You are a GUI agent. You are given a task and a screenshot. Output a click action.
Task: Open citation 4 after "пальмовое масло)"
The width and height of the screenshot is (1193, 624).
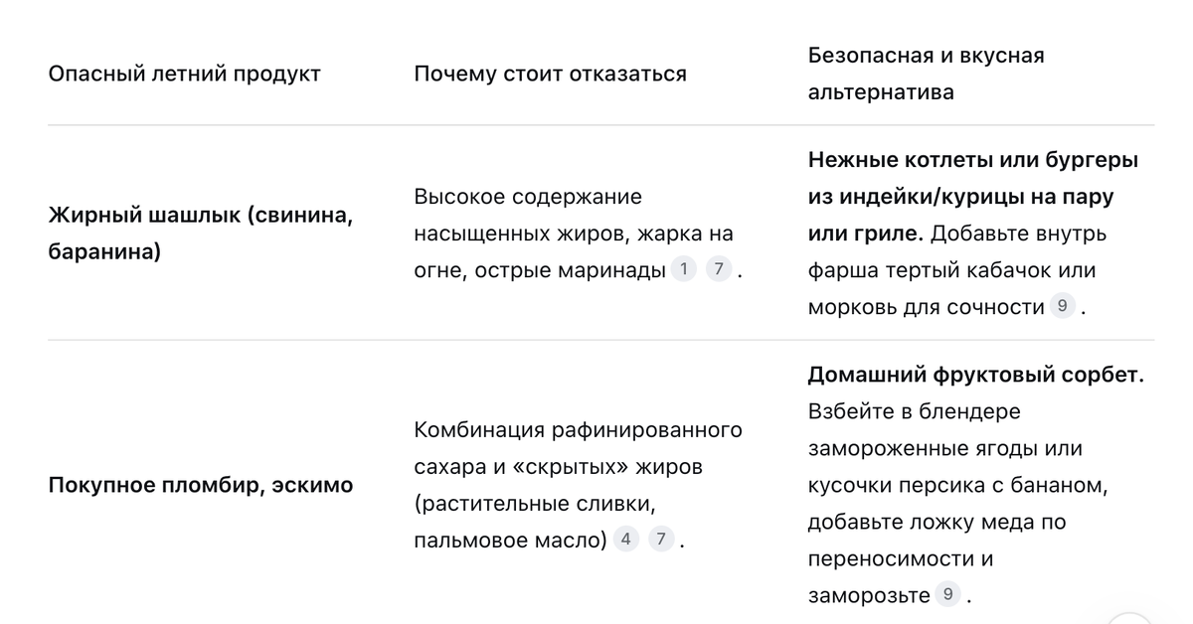tap(625, 540)
